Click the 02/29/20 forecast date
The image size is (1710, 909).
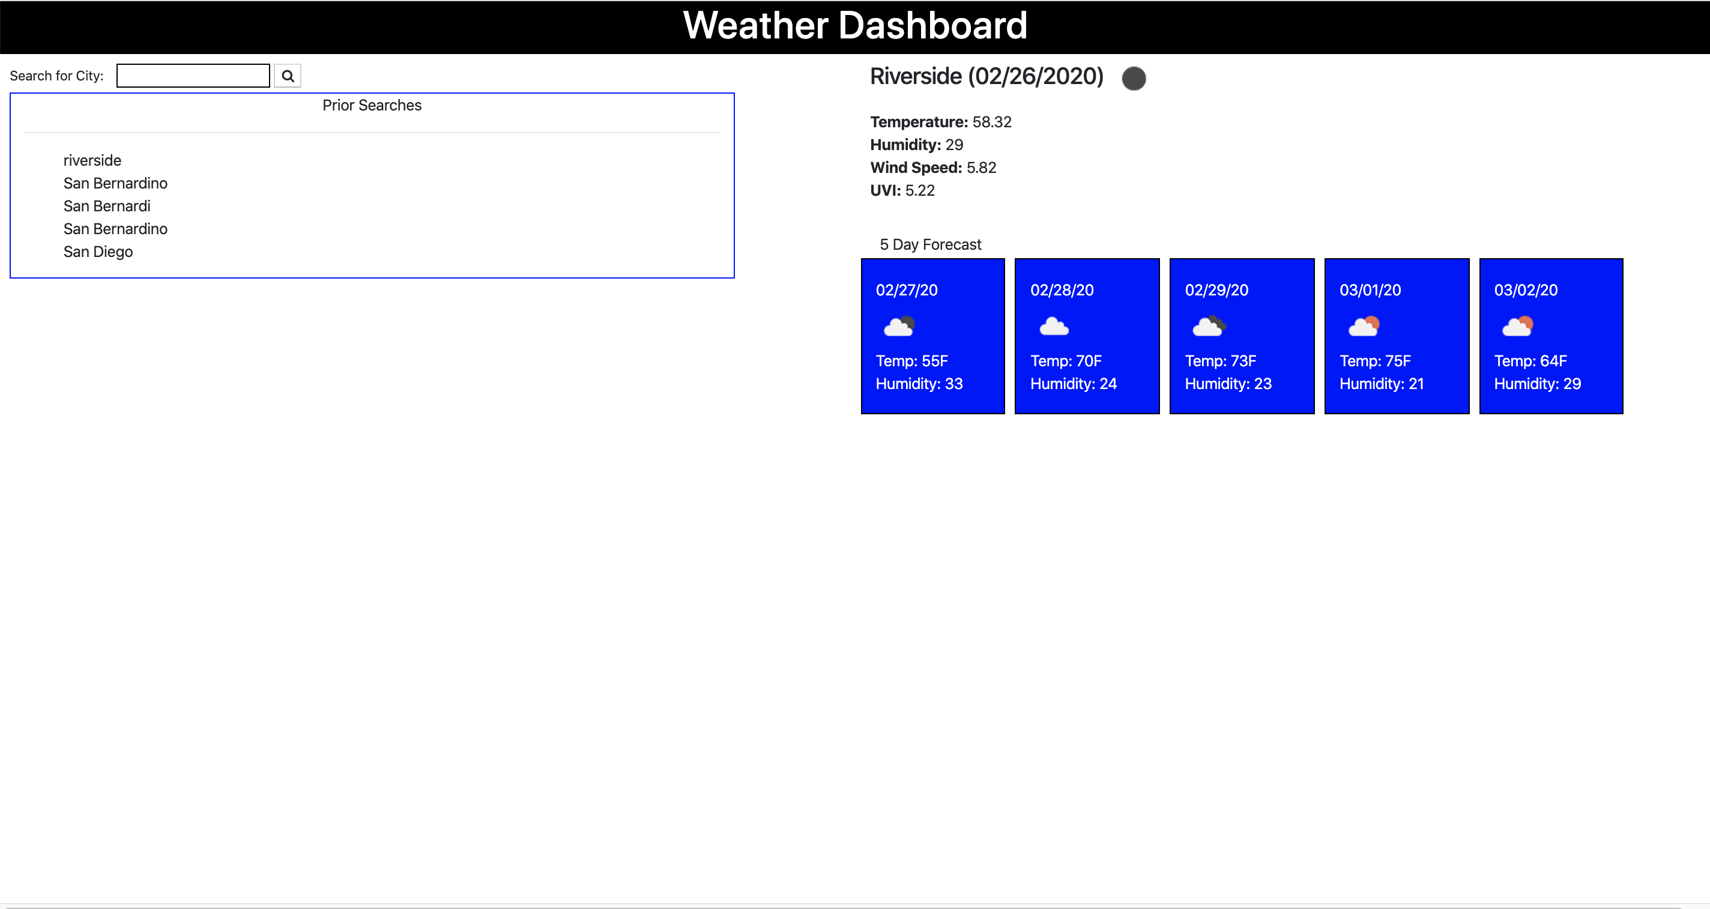pos(1217,290)
